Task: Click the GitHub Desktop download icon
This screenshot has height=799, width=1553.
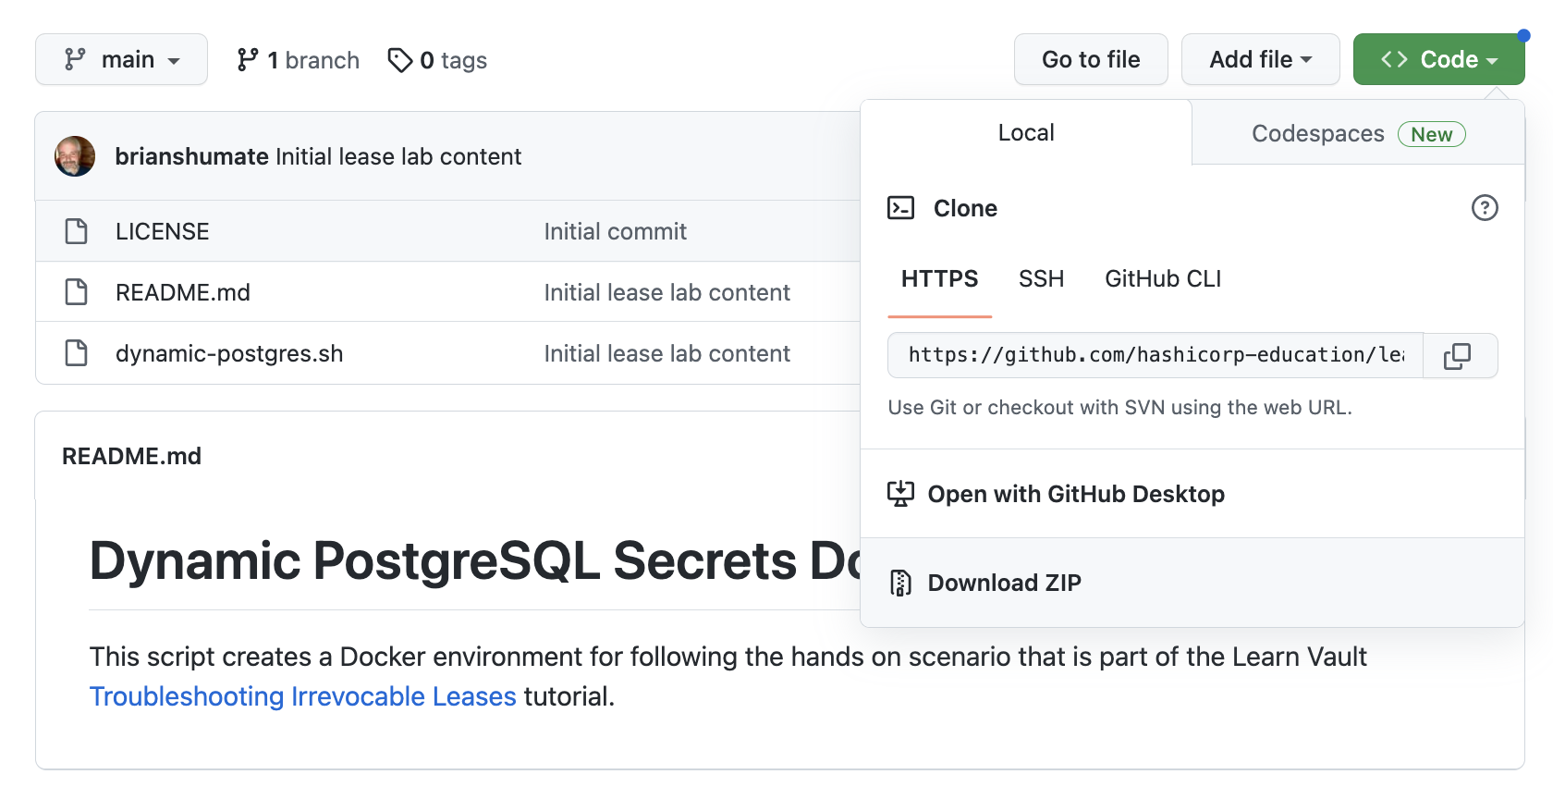Action: [x=900, y=494]
